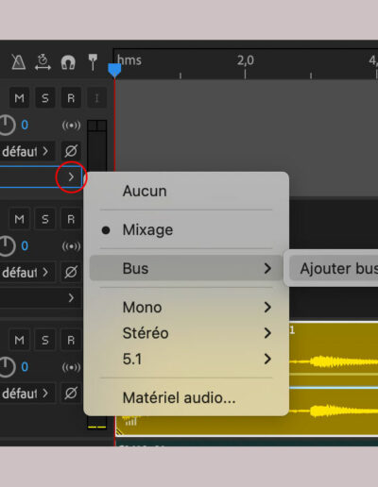Click the blue playhead marker on the ruler
Image resolution: width=378 pixels, height=487 pixels.
[114, 70]
